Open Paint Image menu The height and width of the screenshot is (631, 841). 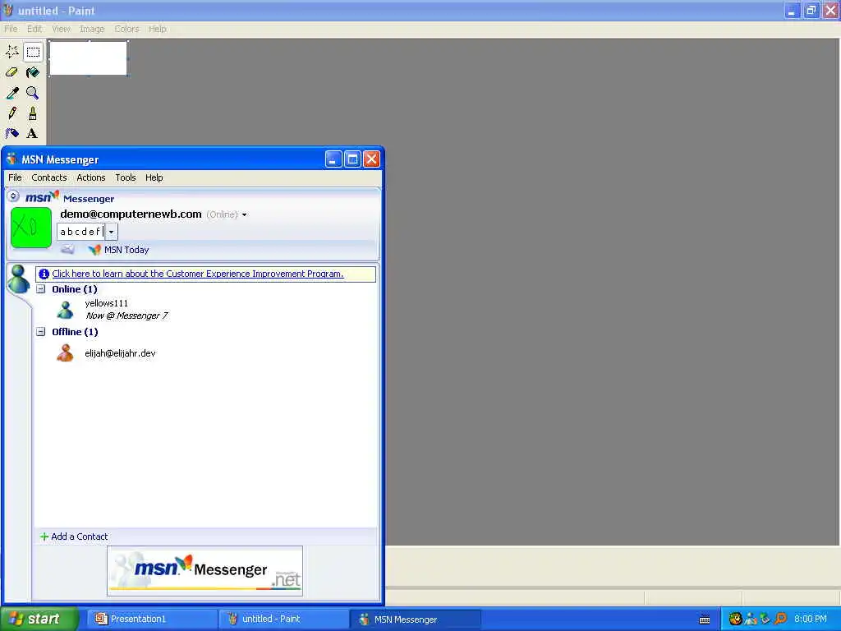92,29
